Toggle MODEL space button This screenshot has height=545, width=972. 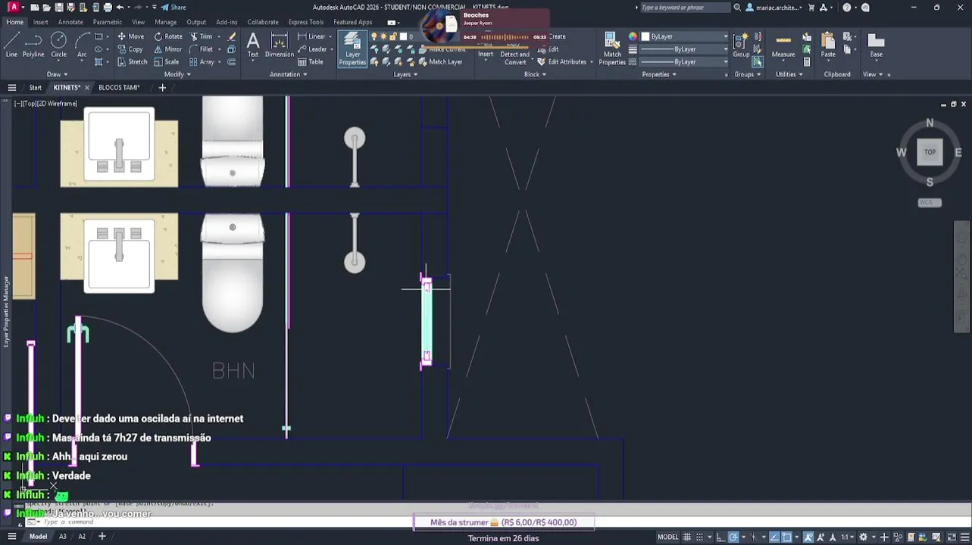(x=667, y=537)
